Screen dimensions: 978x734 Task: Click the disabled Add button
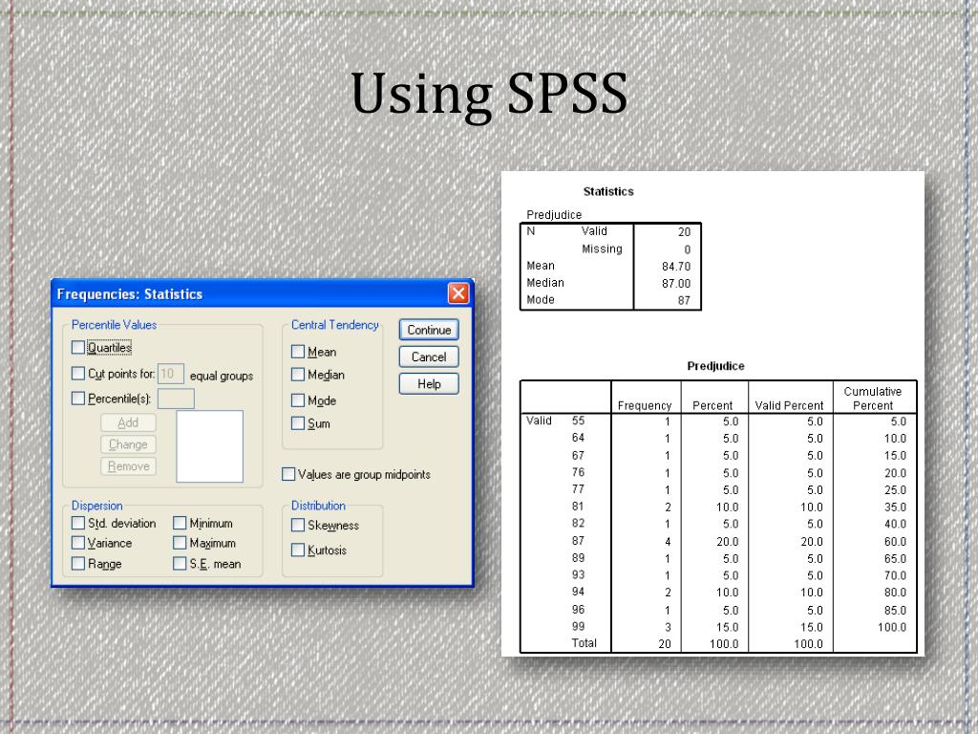click(129, 422)
